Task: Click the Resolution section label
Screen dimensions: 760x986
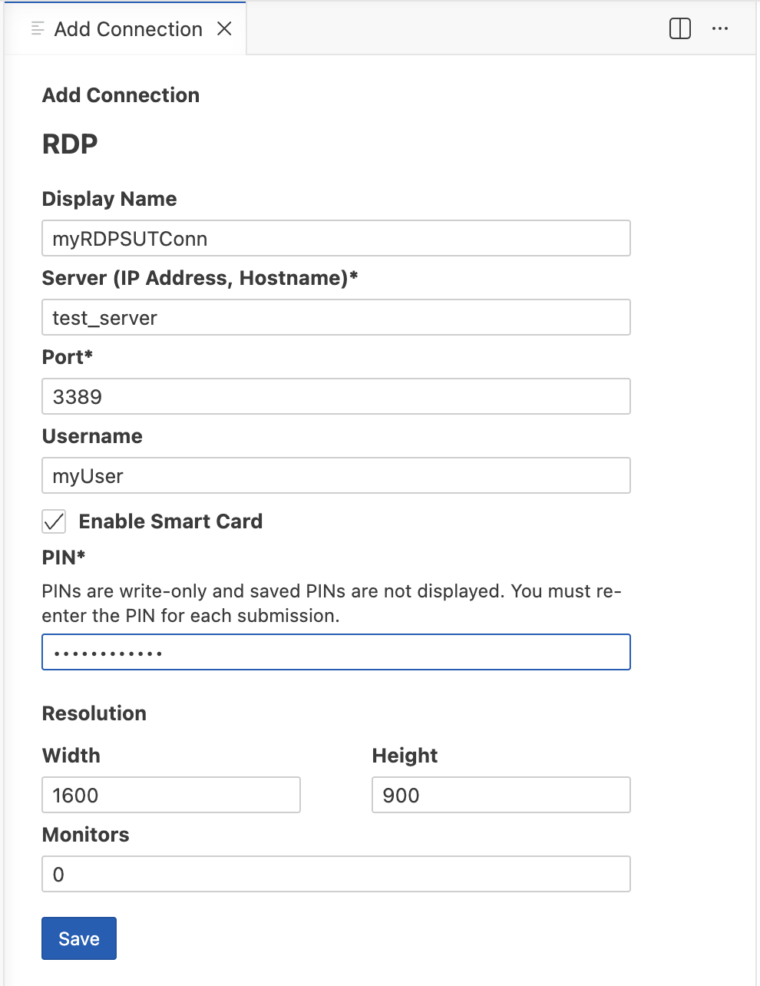Action: 94,713
